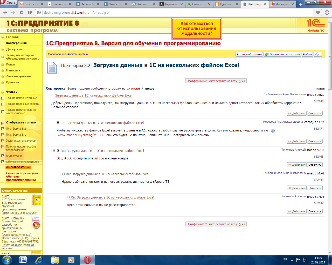This screenshot has width=332, height=265.
Task: Bookmark page with the heart icon
Action: click(318, 12)
